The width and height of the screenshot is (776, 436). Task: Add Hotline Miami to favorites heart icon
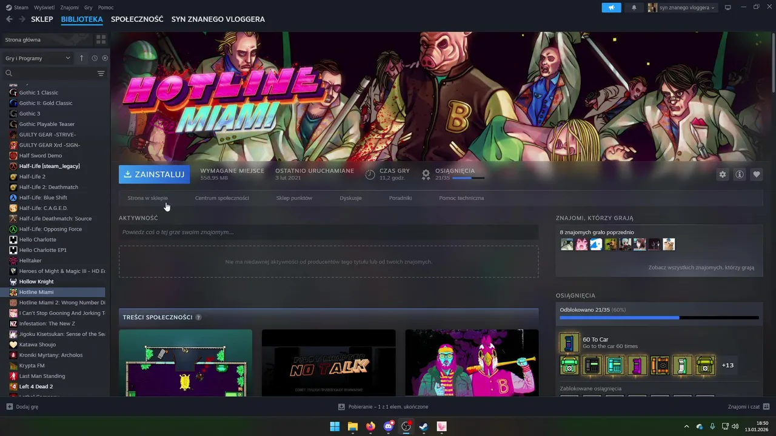(x=757, y=174)
